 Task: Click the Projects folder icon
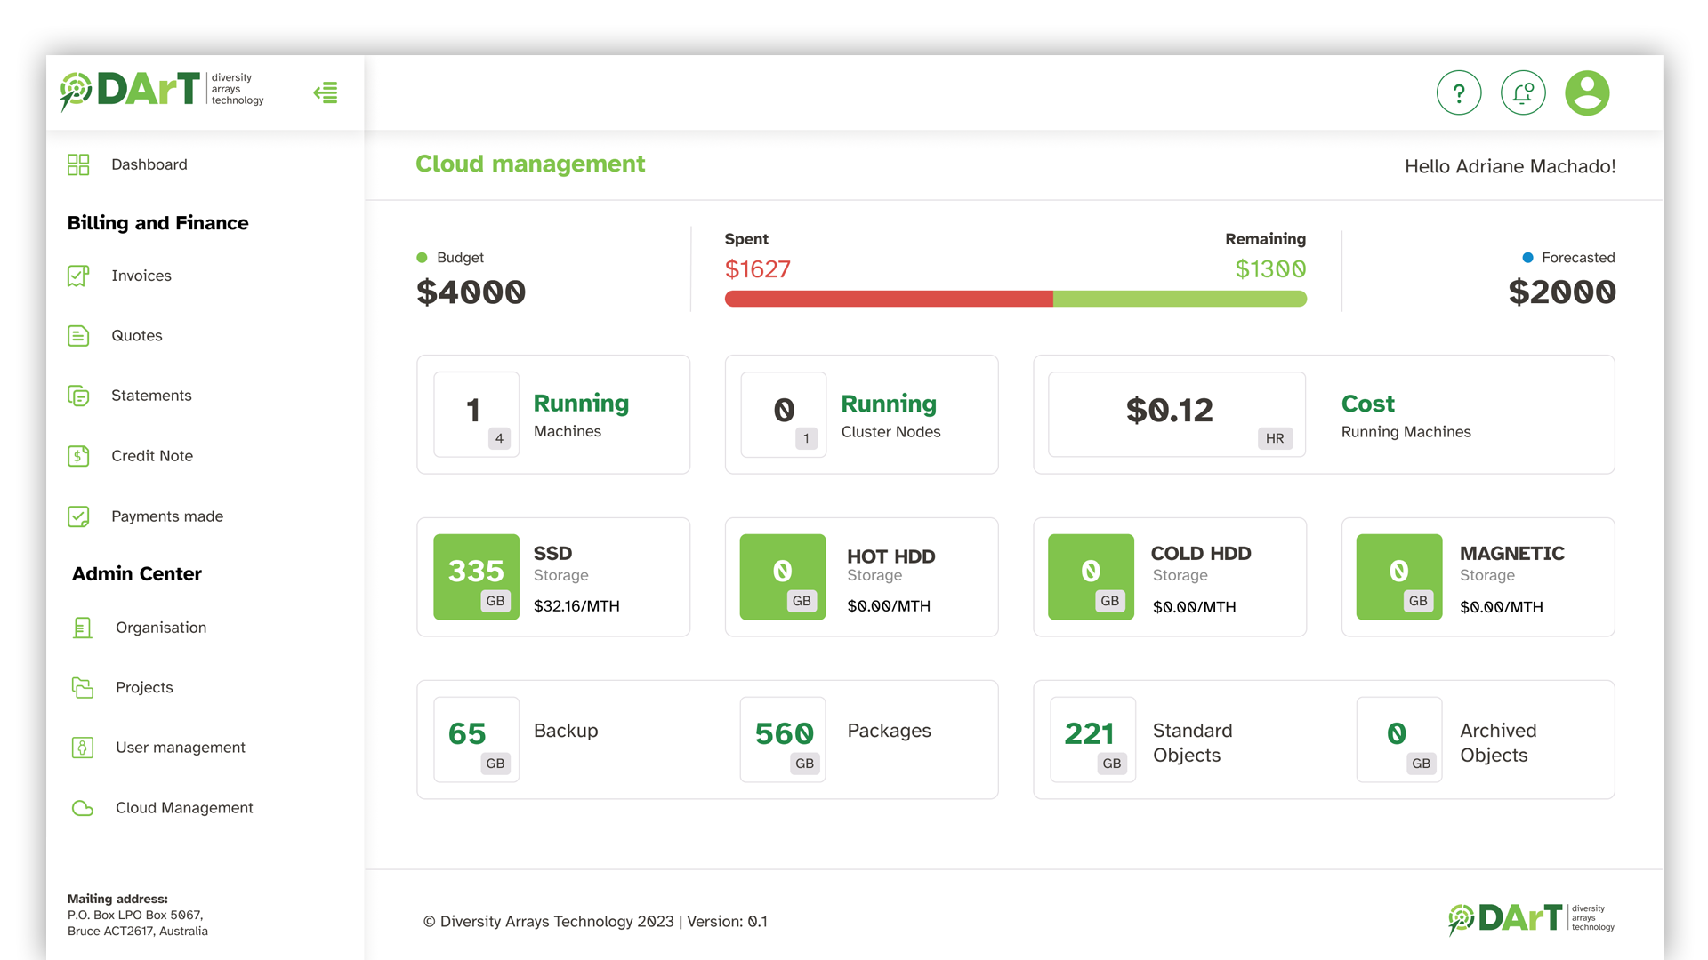click(82, 687)
